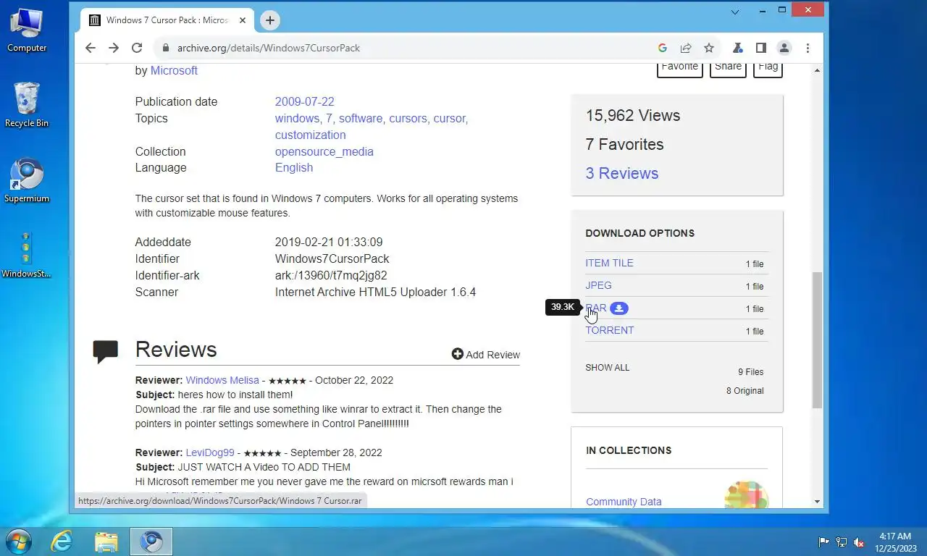Image resolution: width=927 pixels, height=556 pixels.
Task: Select the Computer desktop icon
Action: pos(27,30)
